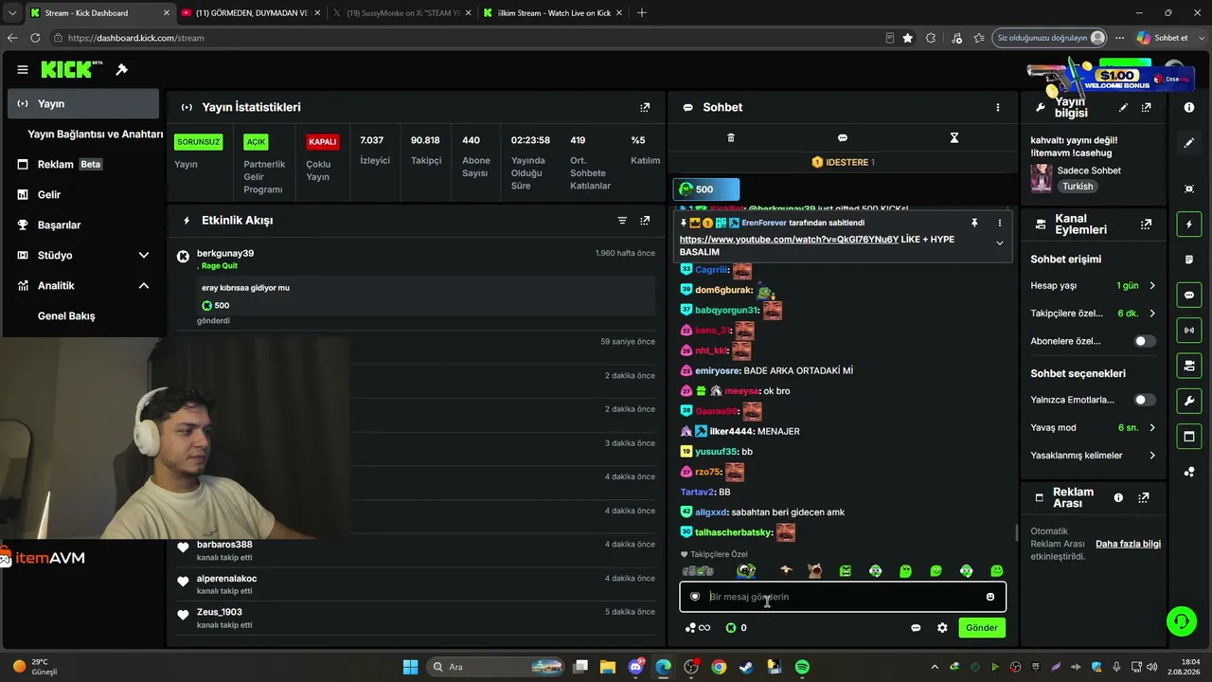This screenshot has height=682, width=1212.
Task: Click the Turkish language tag
Action: (1078, 187)
